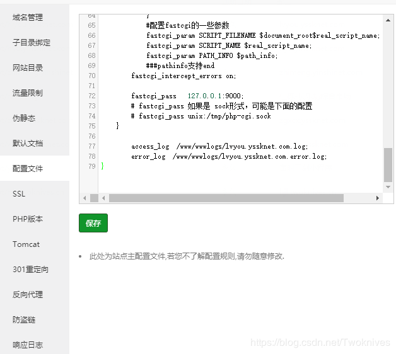
Task: Select 默认文档 in the sidebar
Action: (28, 144)
